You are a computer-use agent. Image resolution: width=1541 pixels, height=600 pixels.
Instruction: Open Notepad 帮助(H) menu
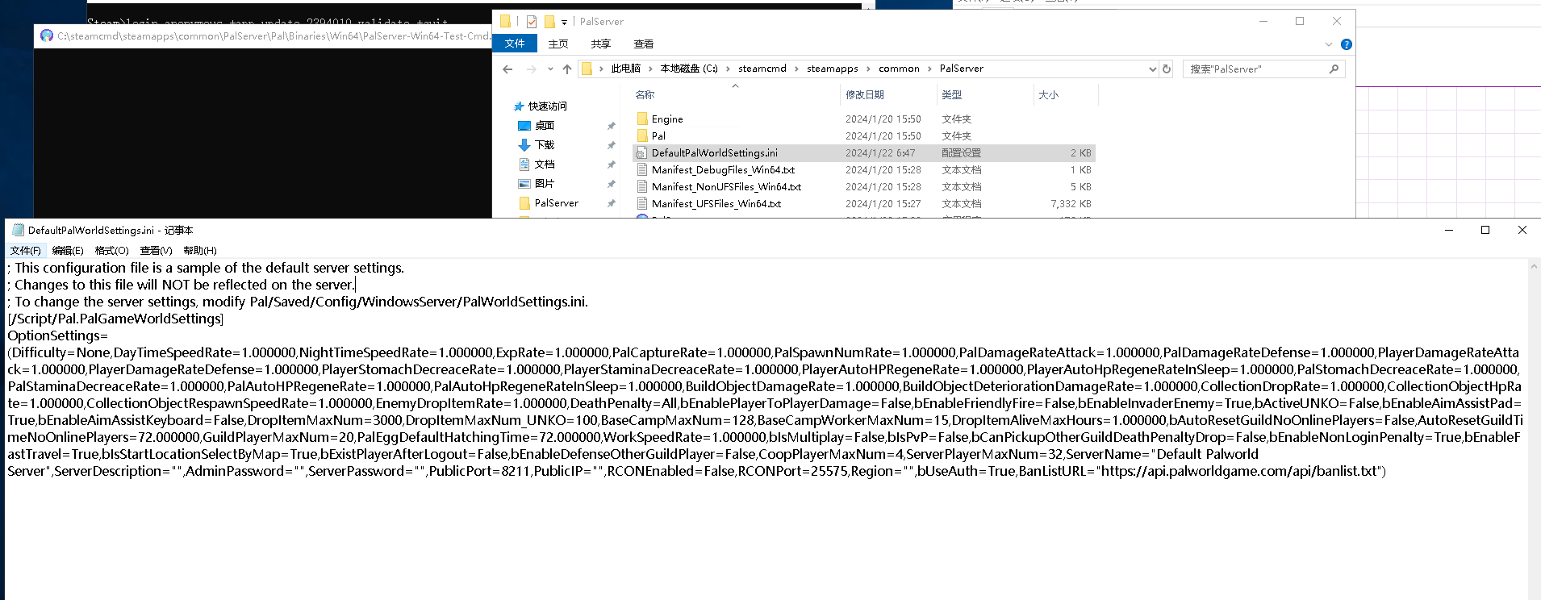[x=200, y=251]
